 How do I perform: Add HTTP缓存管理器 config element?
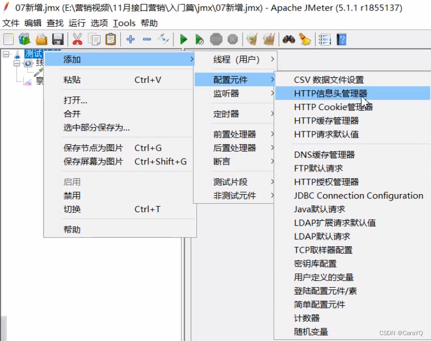point(353,121)
